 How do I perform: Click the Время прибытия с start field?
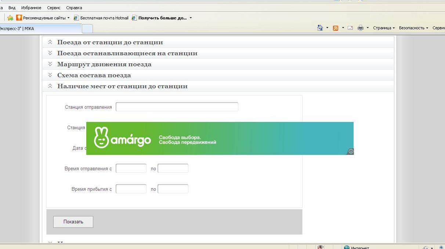(131, 189)
